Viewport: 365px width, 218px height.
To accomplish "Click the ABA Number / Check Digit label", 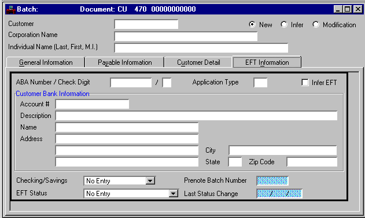I will pos(53,82).
